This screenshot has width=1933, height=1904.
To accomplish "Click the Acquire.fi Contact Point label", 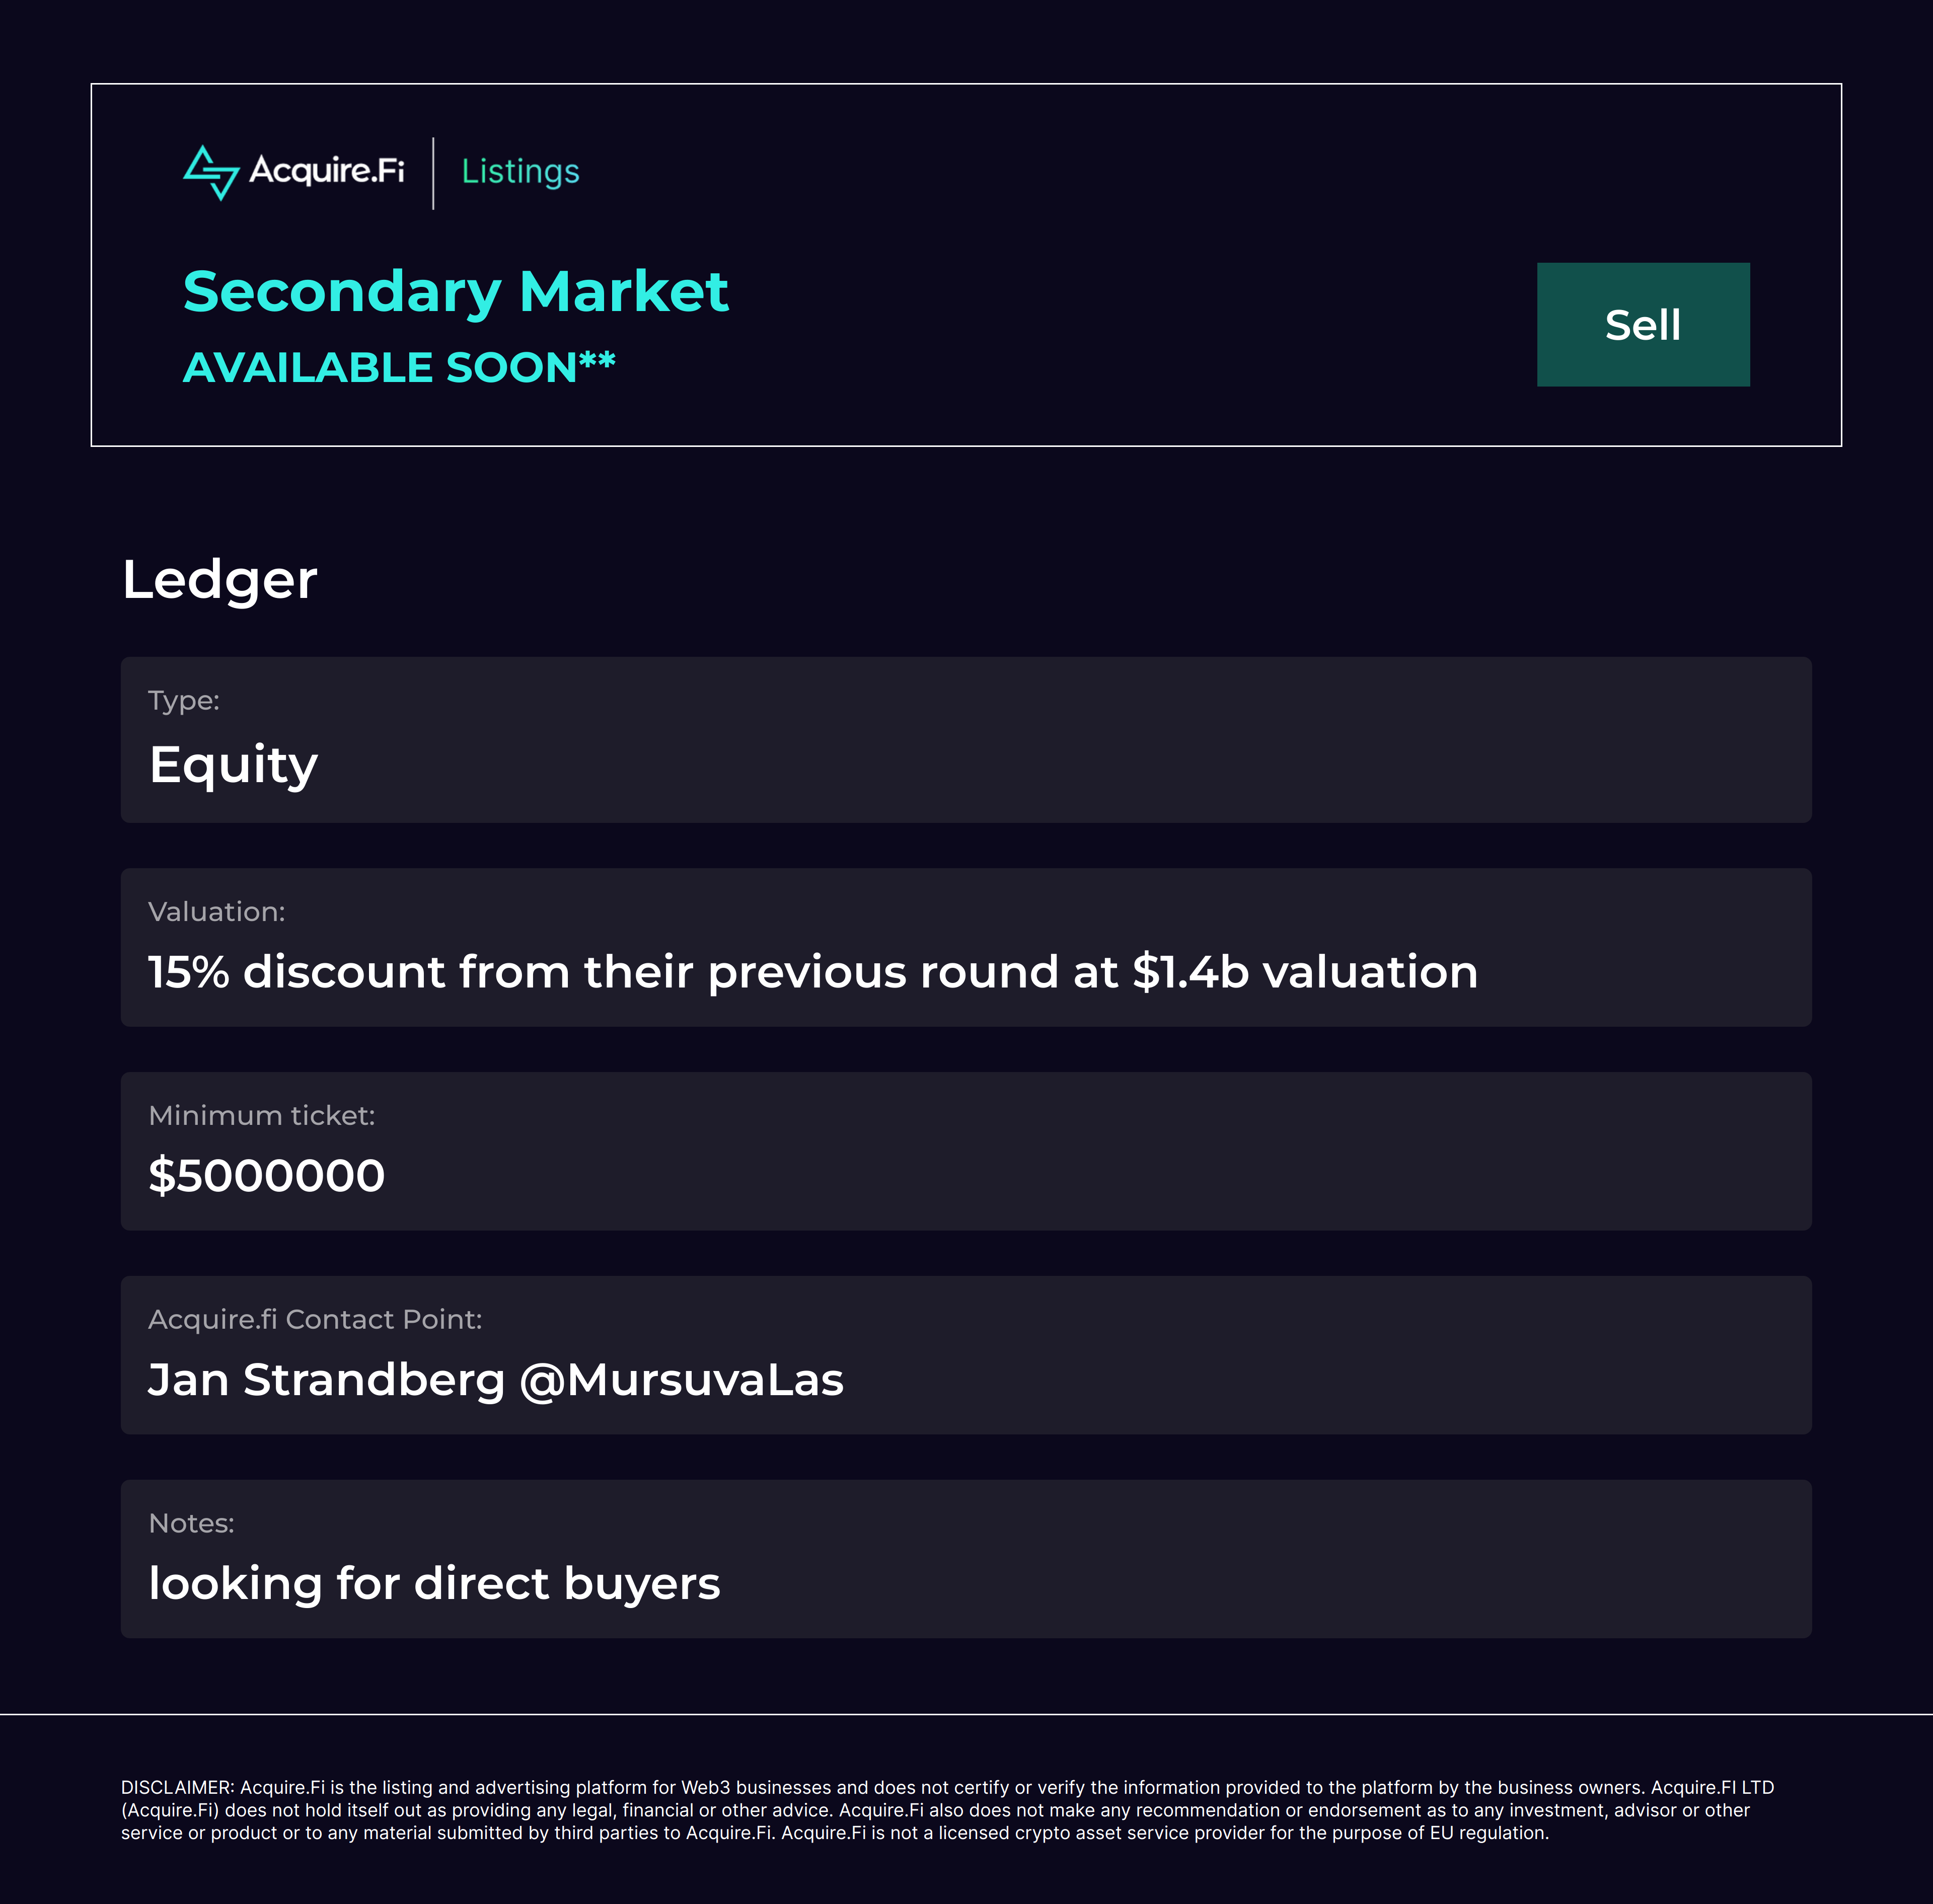I will pos(315,1319).
